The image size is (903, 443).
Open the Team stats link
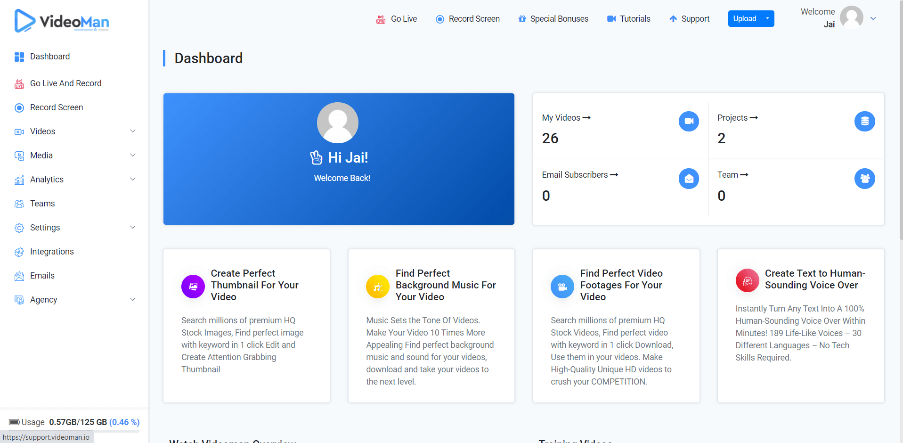point(733,175)
